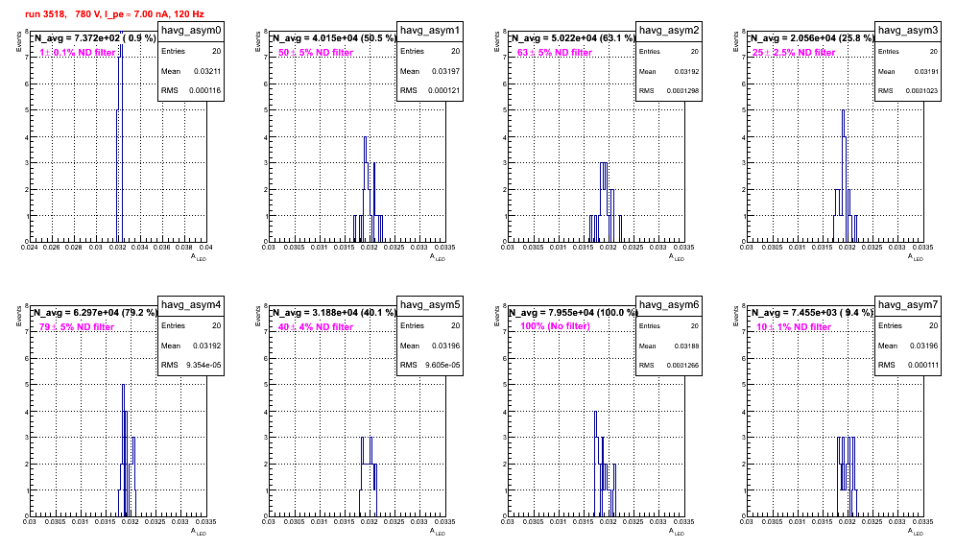This screenshot has height=549, width=956.
Task: Select the havg_asym6 stats box title
Action: 669,304
